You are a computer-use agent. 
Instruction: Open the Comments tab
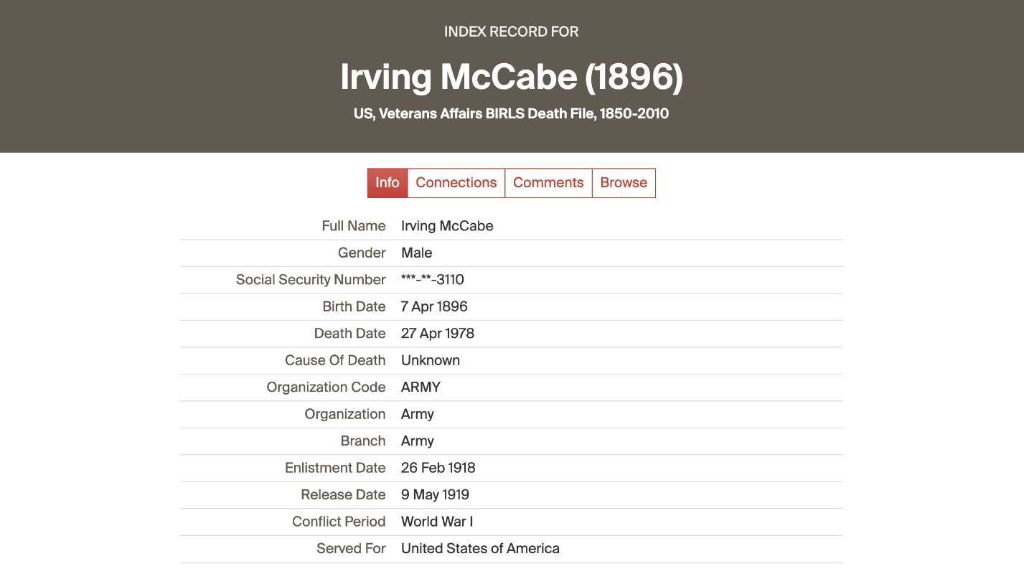548,183
